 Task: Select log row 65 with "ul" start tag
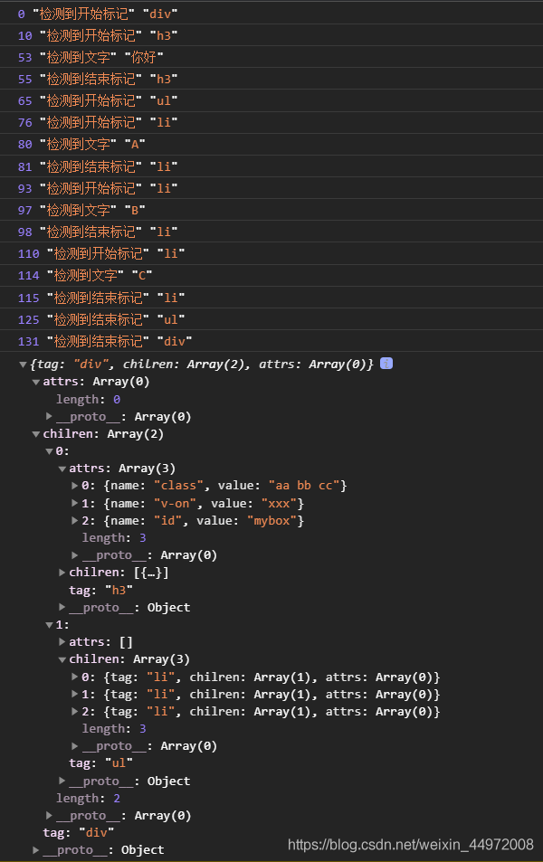click(271, 100)
